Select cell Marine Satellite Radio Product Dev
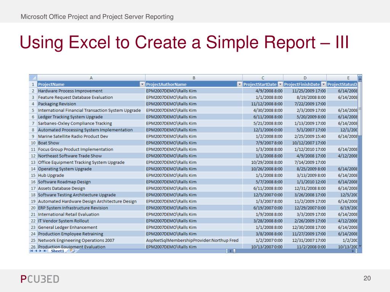The width and height of the screenshot is (390, 292). [x=91, y=136]
